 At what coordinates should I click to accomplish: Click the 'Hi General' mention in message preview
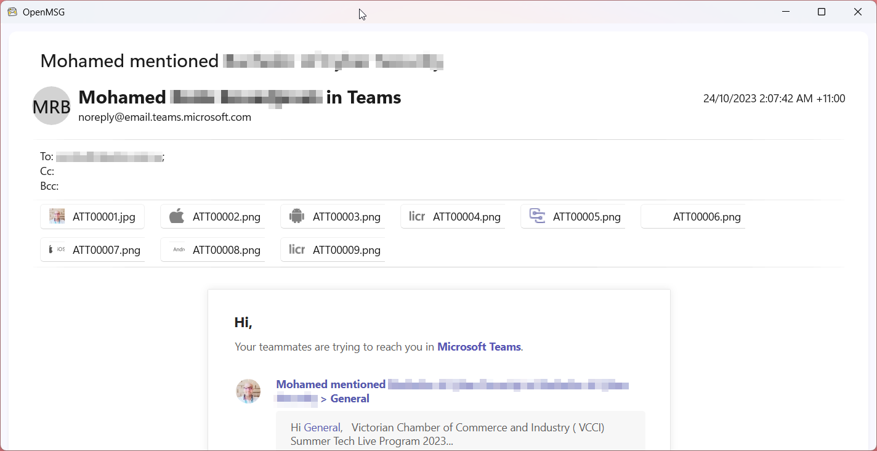317,428
